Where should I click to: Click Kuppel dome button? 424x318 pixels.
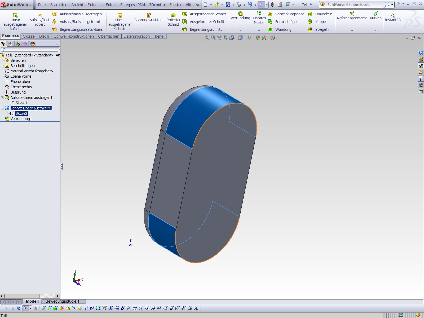coord(317,22)
